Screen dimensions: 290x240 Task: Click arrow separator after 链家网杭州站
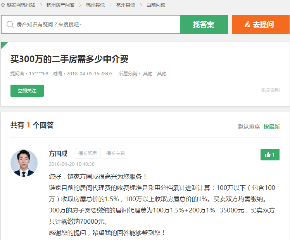(x=41, y=5)
